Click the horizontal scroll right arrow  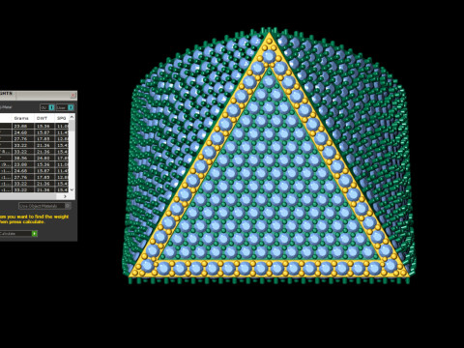click(x=65, y=196)
